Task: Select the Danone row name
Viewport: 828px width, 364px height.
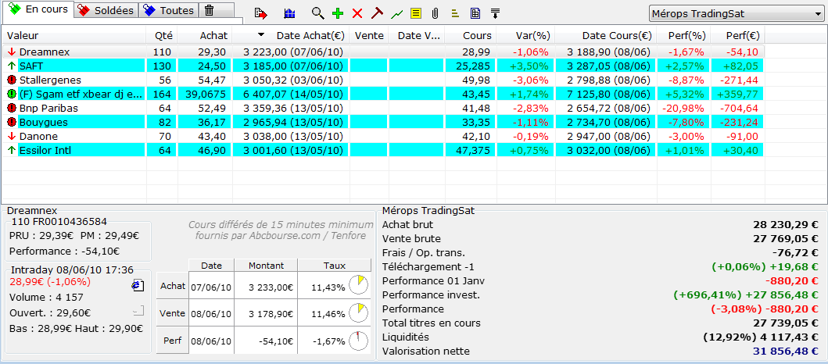Action: pos(38,136)
